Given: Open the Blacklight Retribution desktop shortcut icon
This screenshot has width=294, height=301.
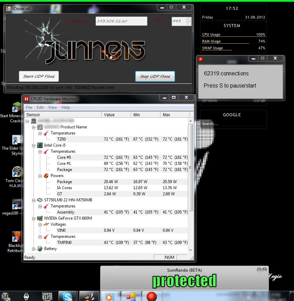Looking at the screenshot, I should click(17, 237).
